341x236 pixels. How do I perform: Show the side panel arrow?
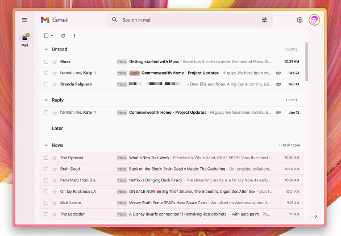click(316, 217)
